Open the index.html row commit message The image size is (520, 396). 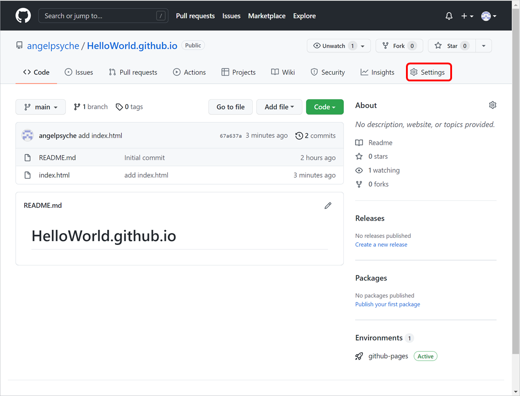(146, 175)
